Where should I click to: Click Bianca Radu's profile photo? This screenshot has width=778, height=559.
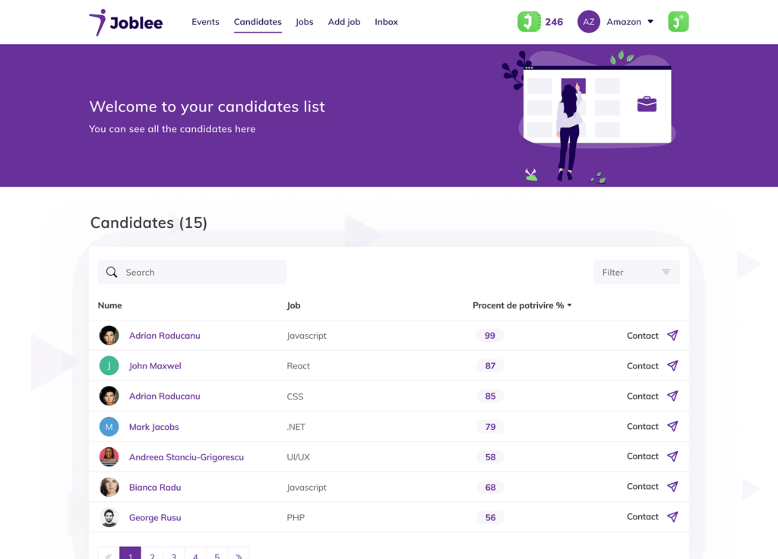point(109,487)
